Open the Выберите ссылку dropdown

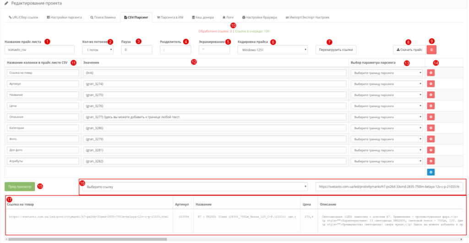coord(195,187)
